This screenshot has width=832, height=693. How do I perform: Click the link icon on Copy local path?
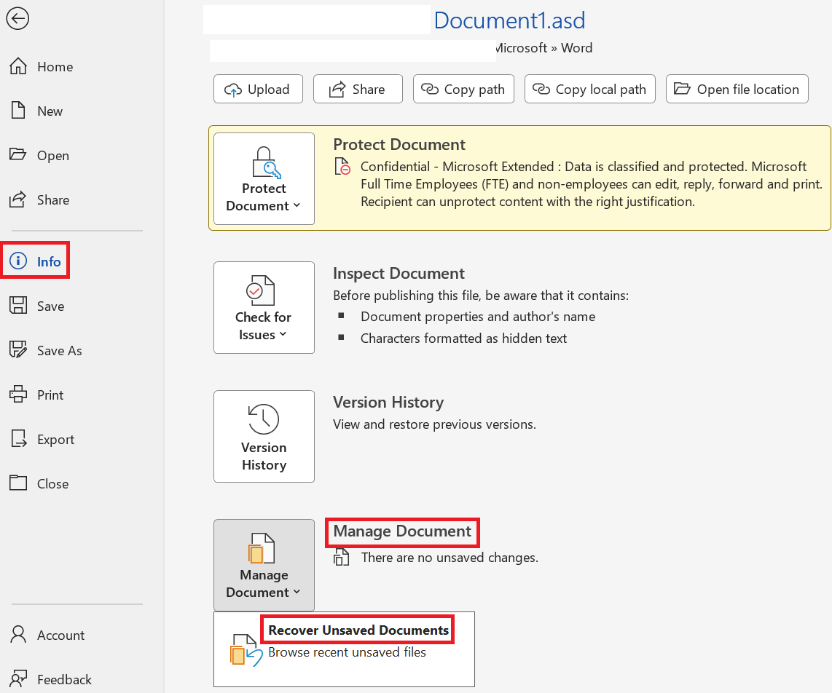click(541, 89)
